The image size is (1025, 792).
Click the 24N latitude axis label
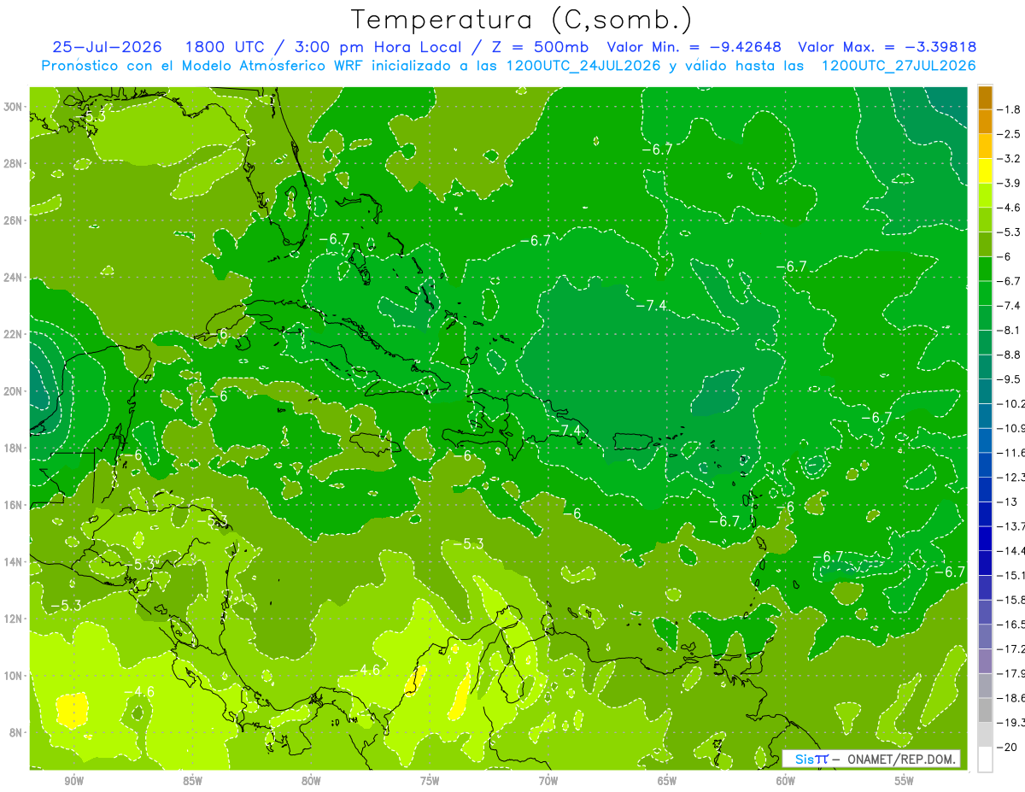point(15,278)
